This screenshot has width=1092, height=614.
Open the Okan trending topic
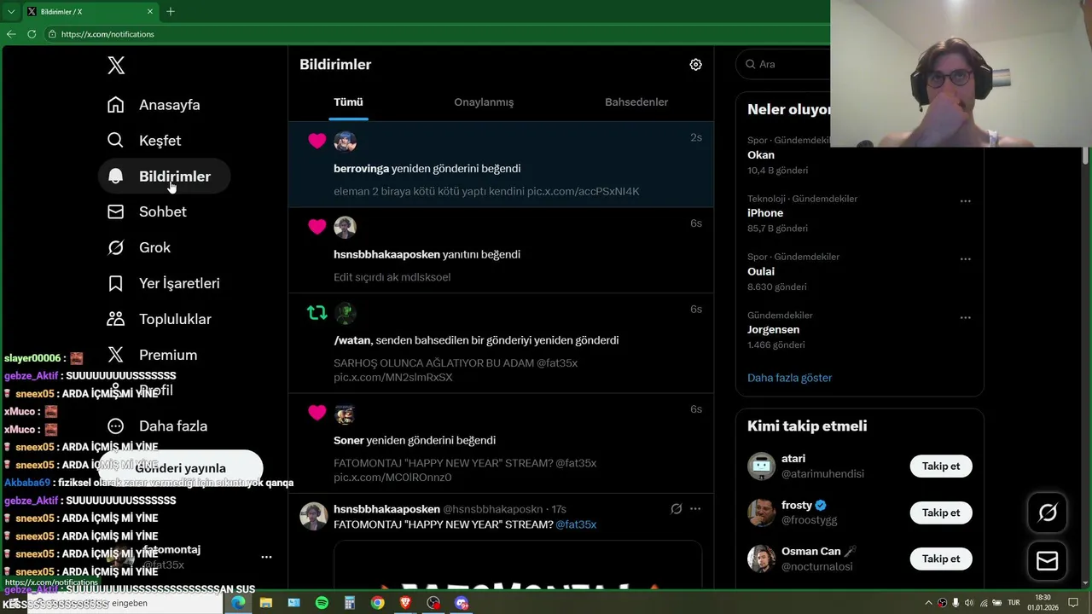tap(761, 155)
